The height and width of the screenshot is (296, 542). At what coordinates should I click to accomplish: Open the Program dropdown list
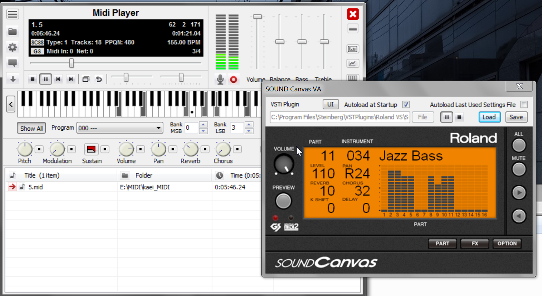pos(120,128)
